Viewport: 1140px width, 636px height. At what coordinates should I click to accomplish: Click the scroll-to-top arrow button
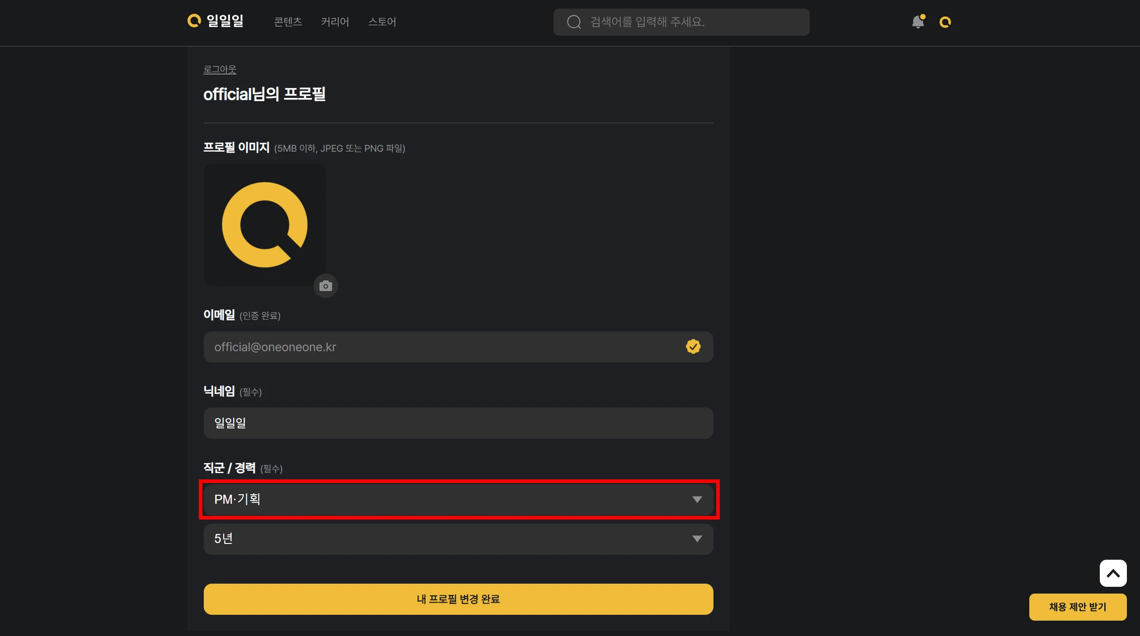click(1113, 573)
